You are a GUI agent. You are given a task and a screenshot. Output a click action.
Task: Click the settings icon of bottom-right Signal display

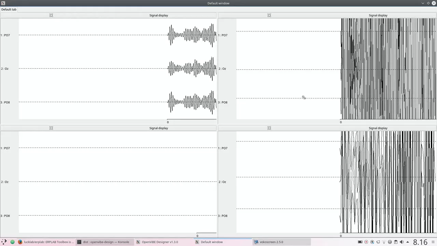269,128
